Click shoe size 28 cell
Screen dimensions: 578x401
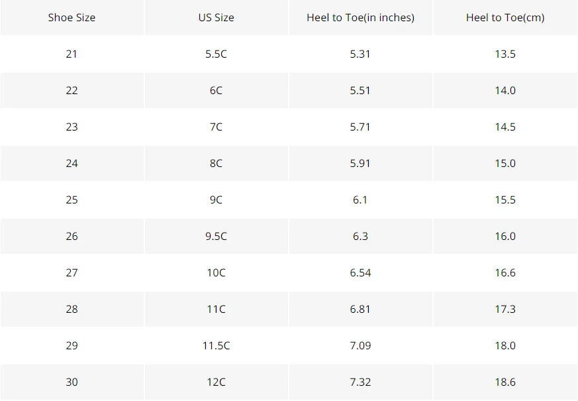point(72,309)
